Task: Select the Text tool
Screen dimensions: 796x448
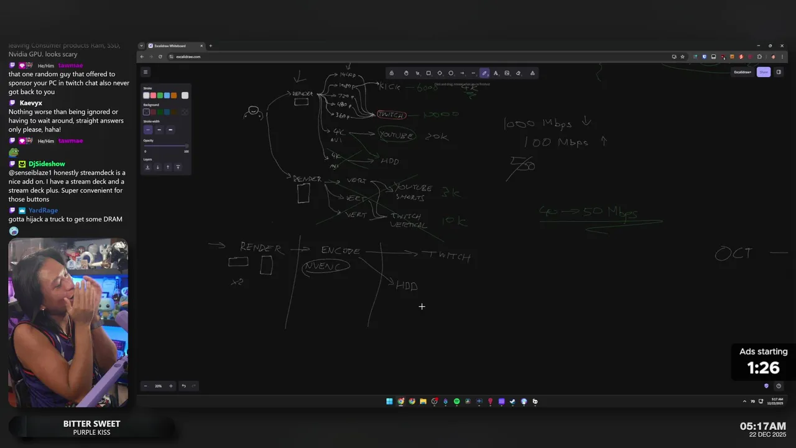Action: pos(496,73)
